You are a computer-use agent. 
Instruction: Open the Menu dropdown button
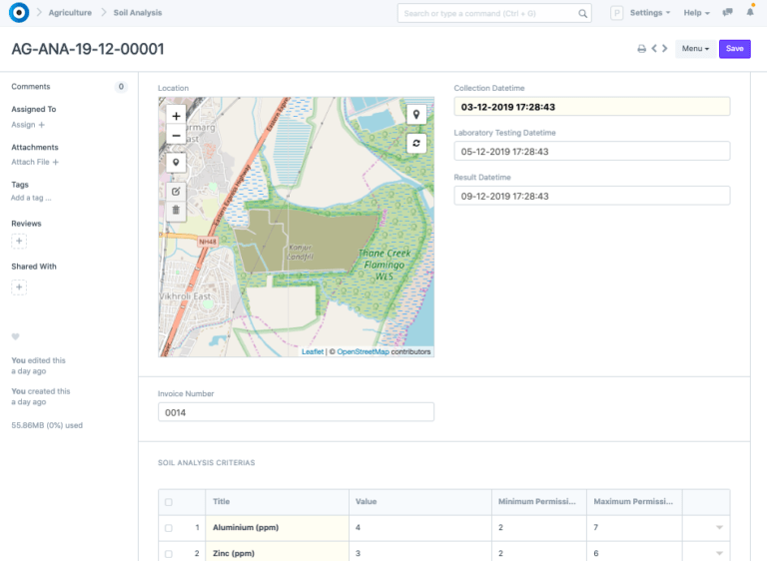tap(694, 49)
